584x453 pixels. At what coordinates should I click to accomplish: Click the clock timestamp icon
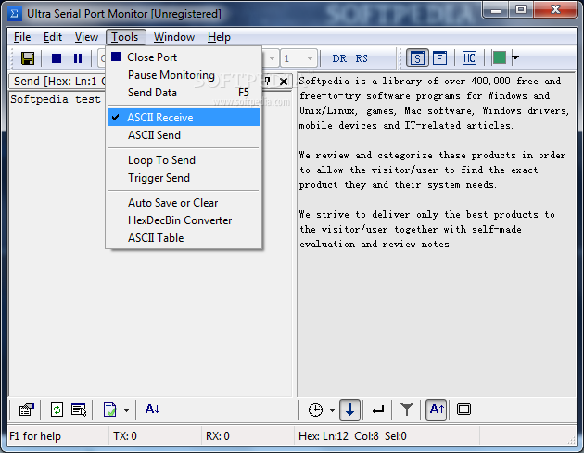pyautogui.click(x=315, y=409)
